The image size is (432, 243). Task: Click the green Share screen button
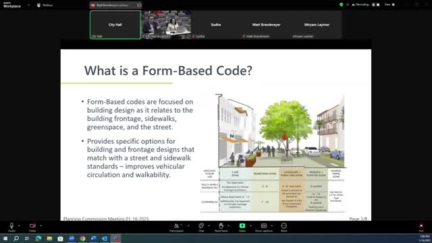(242, 227)
